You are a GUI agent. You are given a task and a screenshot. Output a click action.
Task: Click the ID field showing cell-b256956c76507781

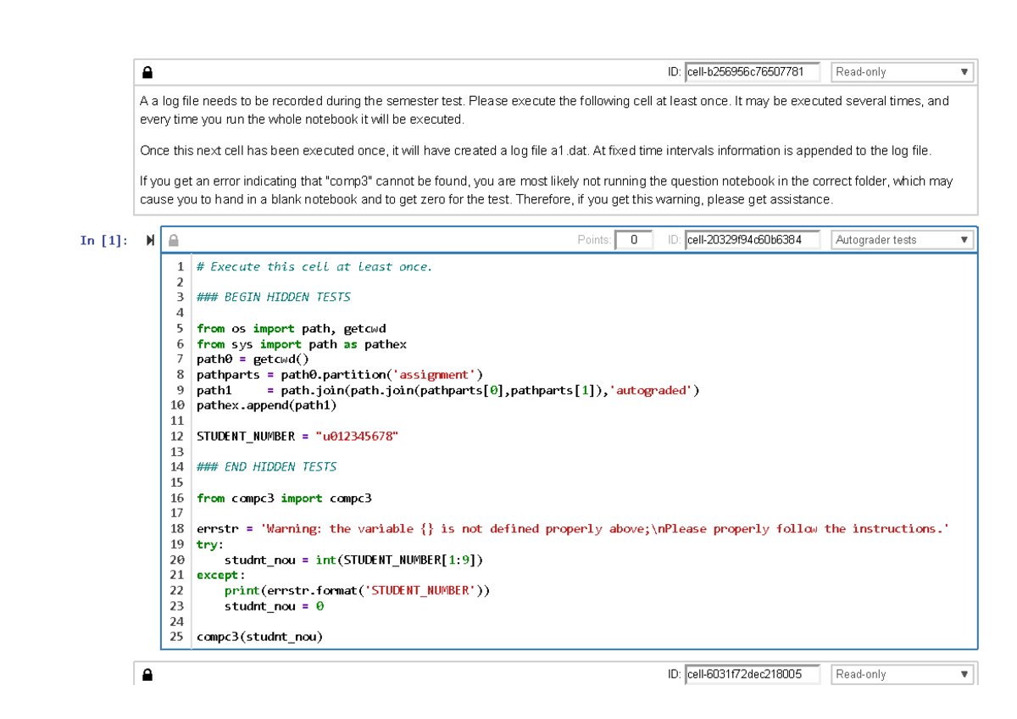click(x=752, y=71)
